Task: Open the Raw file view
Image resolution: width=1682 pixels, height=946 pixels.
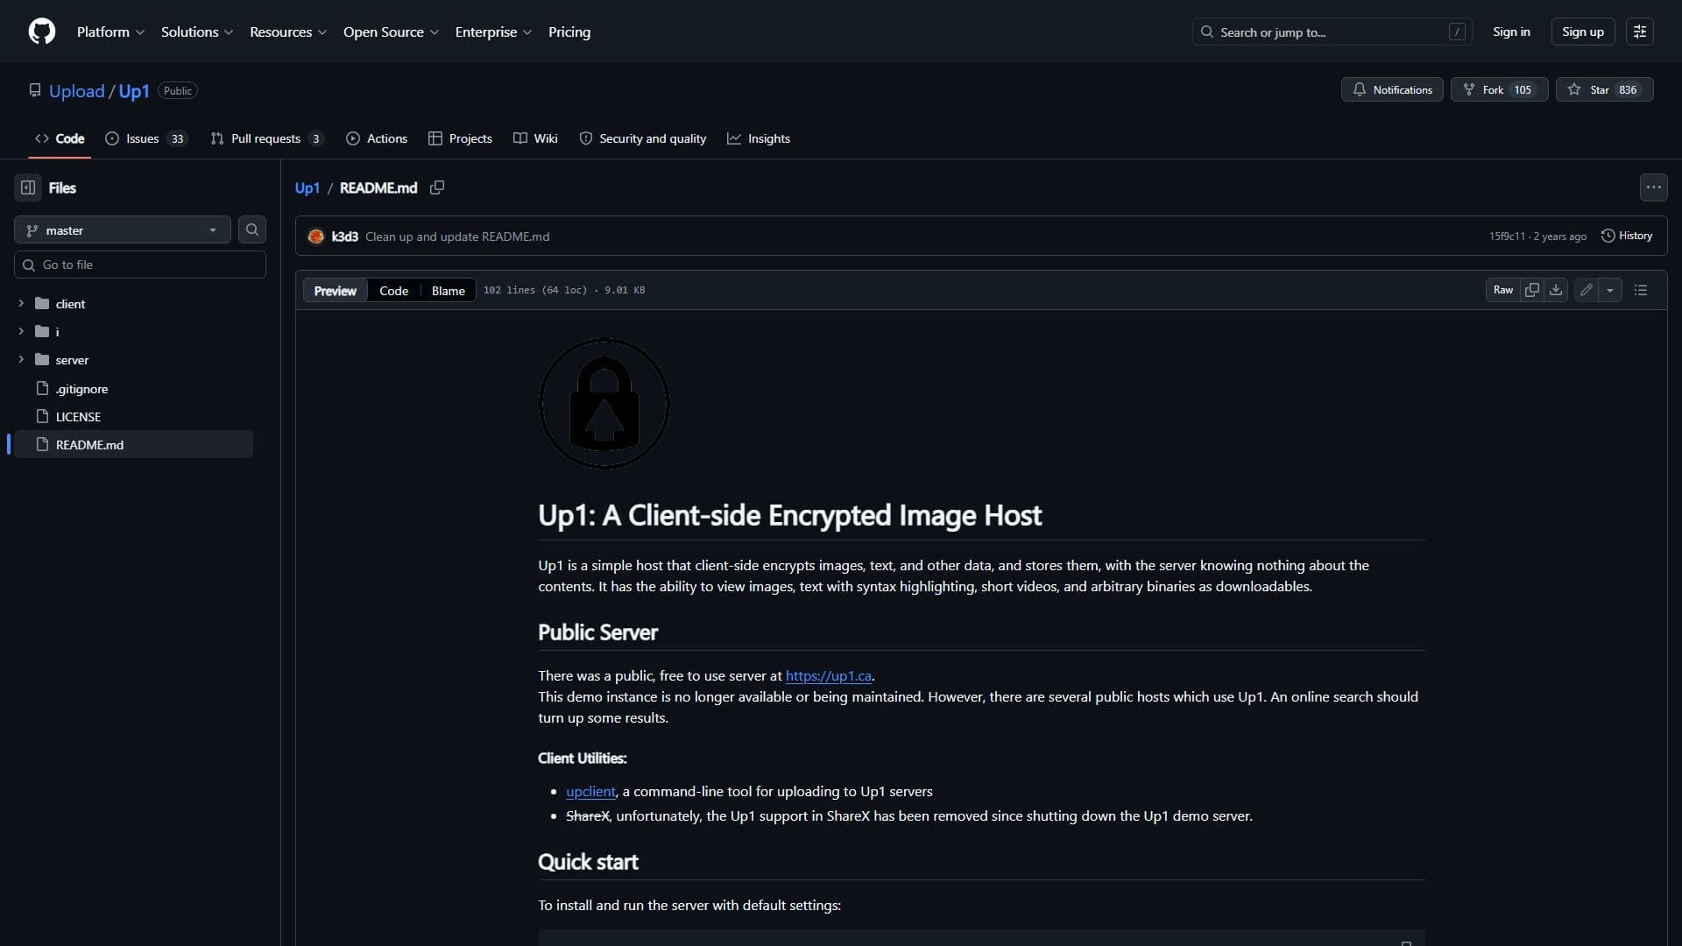Action: tap(1503, 290)
